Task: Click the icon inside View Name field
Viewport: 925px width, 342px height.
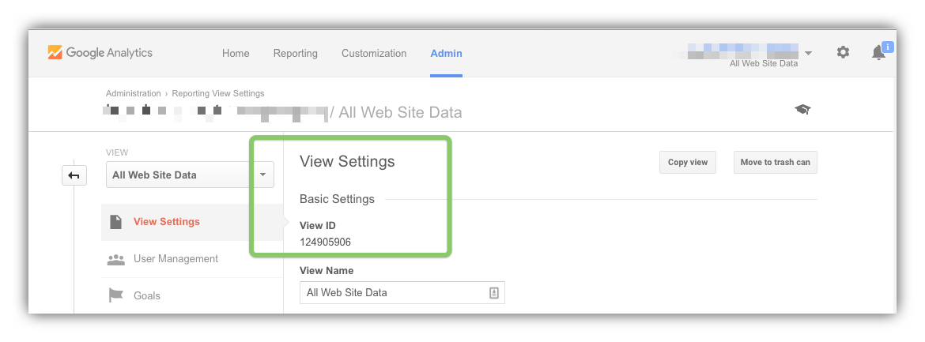Action: (494, 293)
